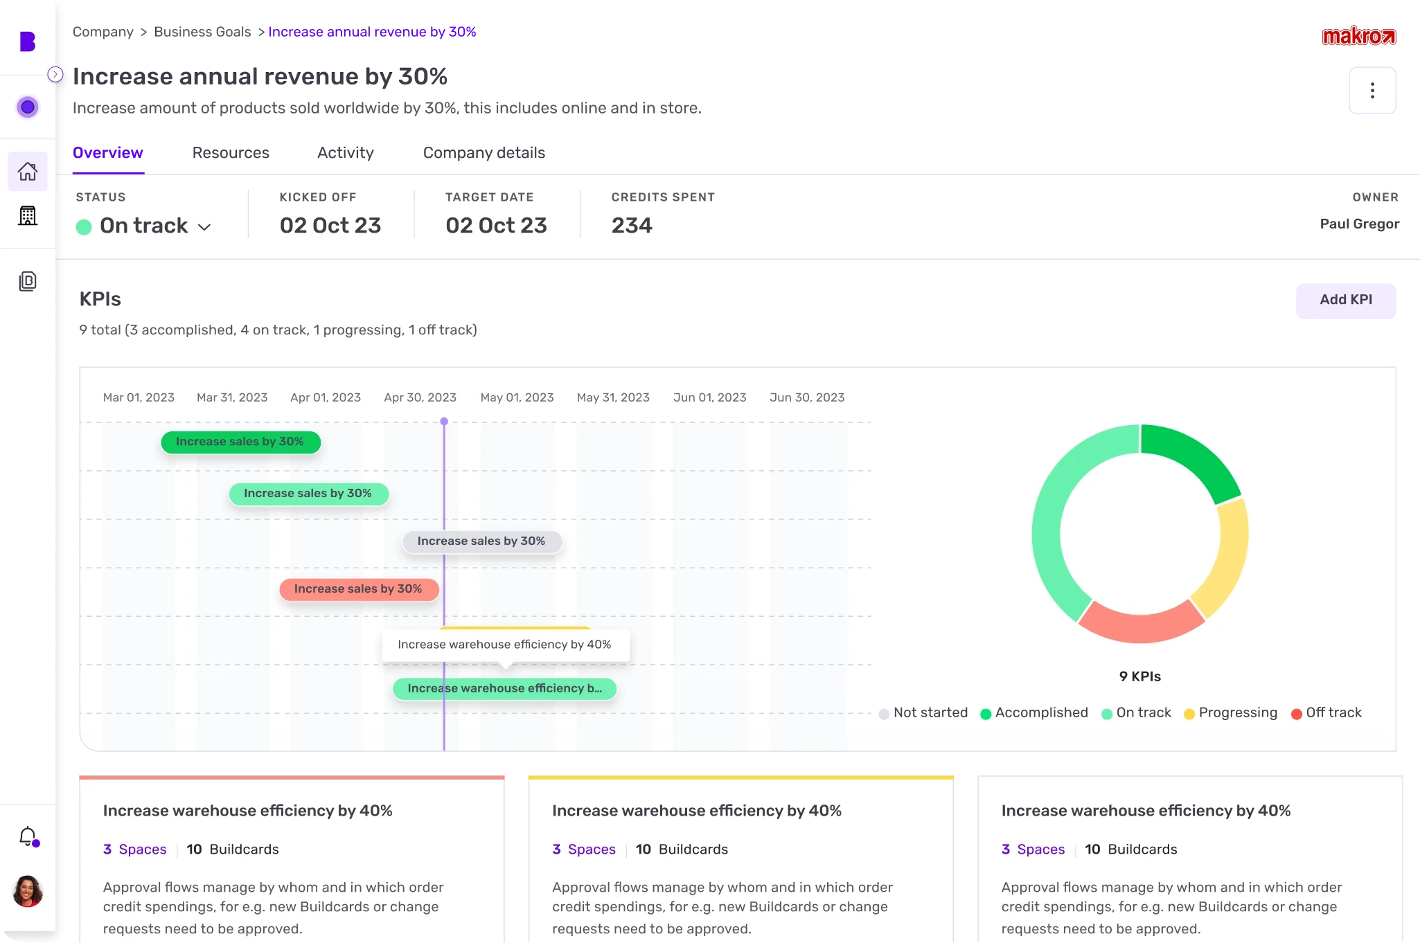Switch to the Overview tab

(108, 152)
